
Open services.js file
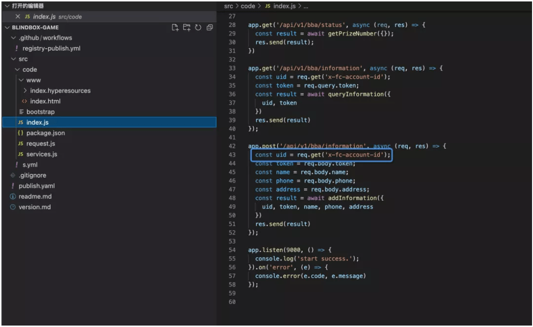pos(42,154)
